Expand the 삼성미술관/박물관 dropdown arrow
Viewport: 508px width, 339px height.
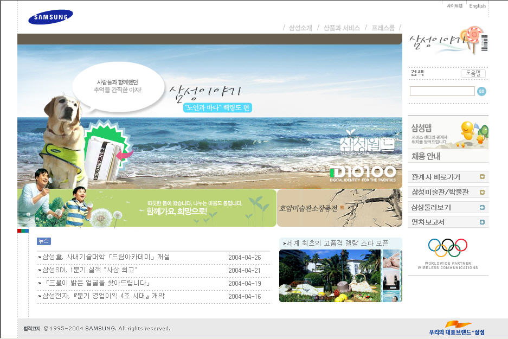[482, 192]
